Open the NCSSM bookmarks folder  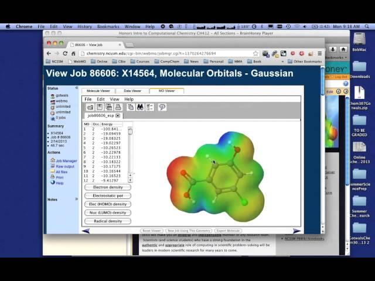tap(54, 61)
